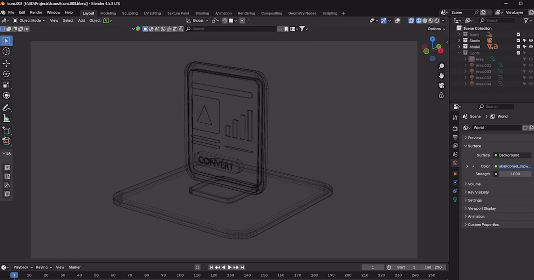Expand the Model collection
The image size is (534, 280).
(459, 47)
